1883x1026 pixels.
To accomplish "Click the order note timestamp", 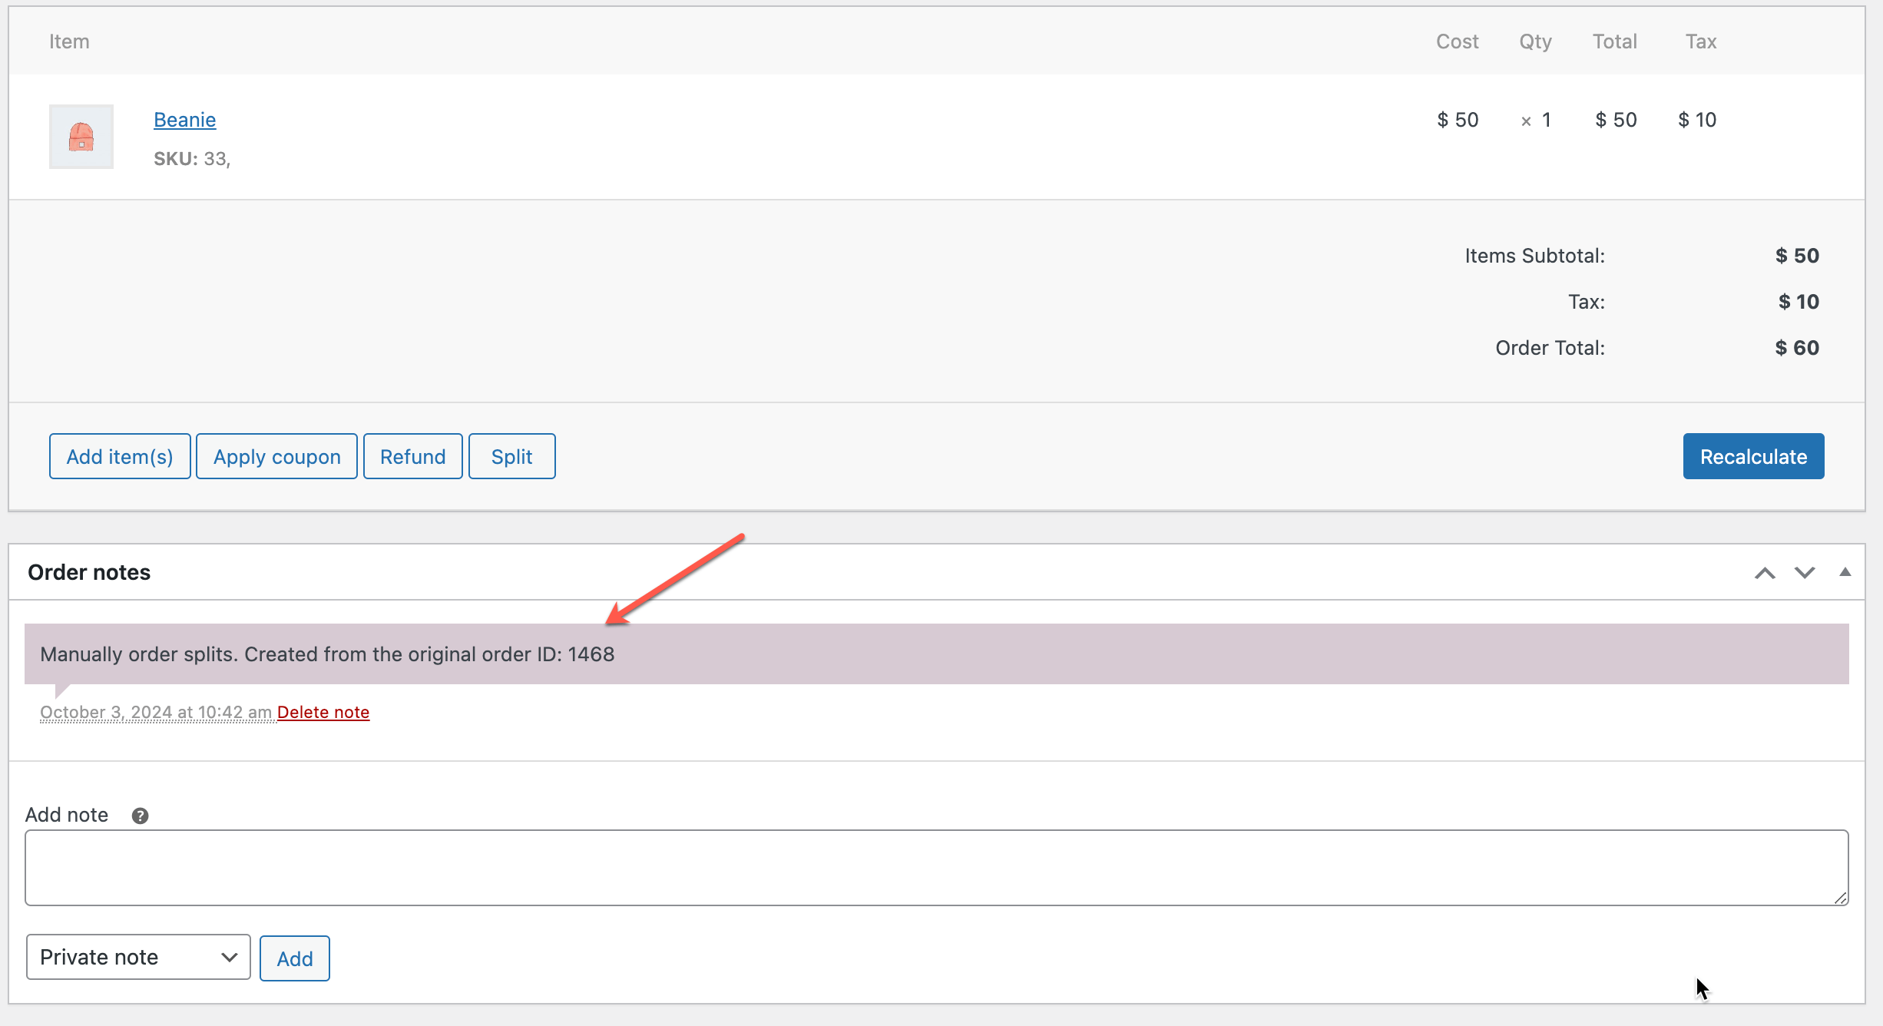I will coord(156,713).
